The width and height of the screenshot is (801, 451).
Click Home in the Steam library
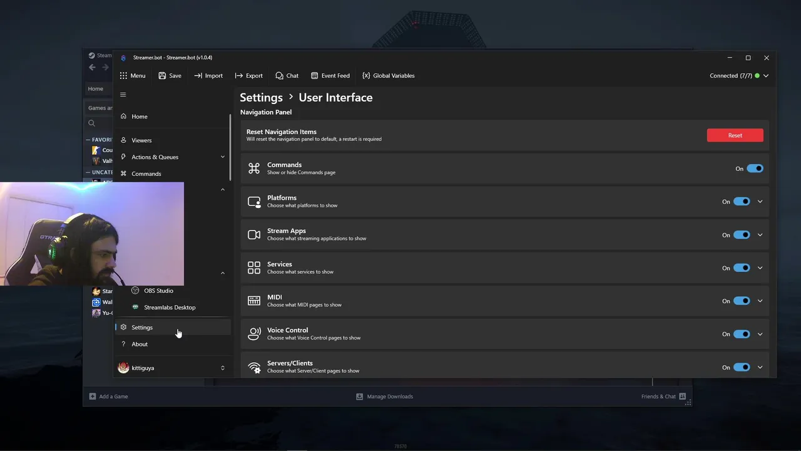point(96,89)
